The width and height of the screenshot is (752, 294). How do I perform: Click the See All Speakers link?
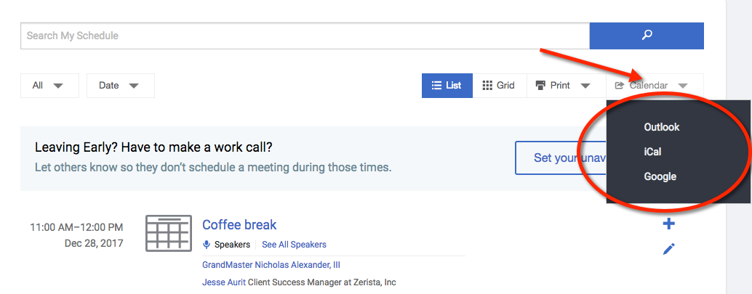click(294, 245)
